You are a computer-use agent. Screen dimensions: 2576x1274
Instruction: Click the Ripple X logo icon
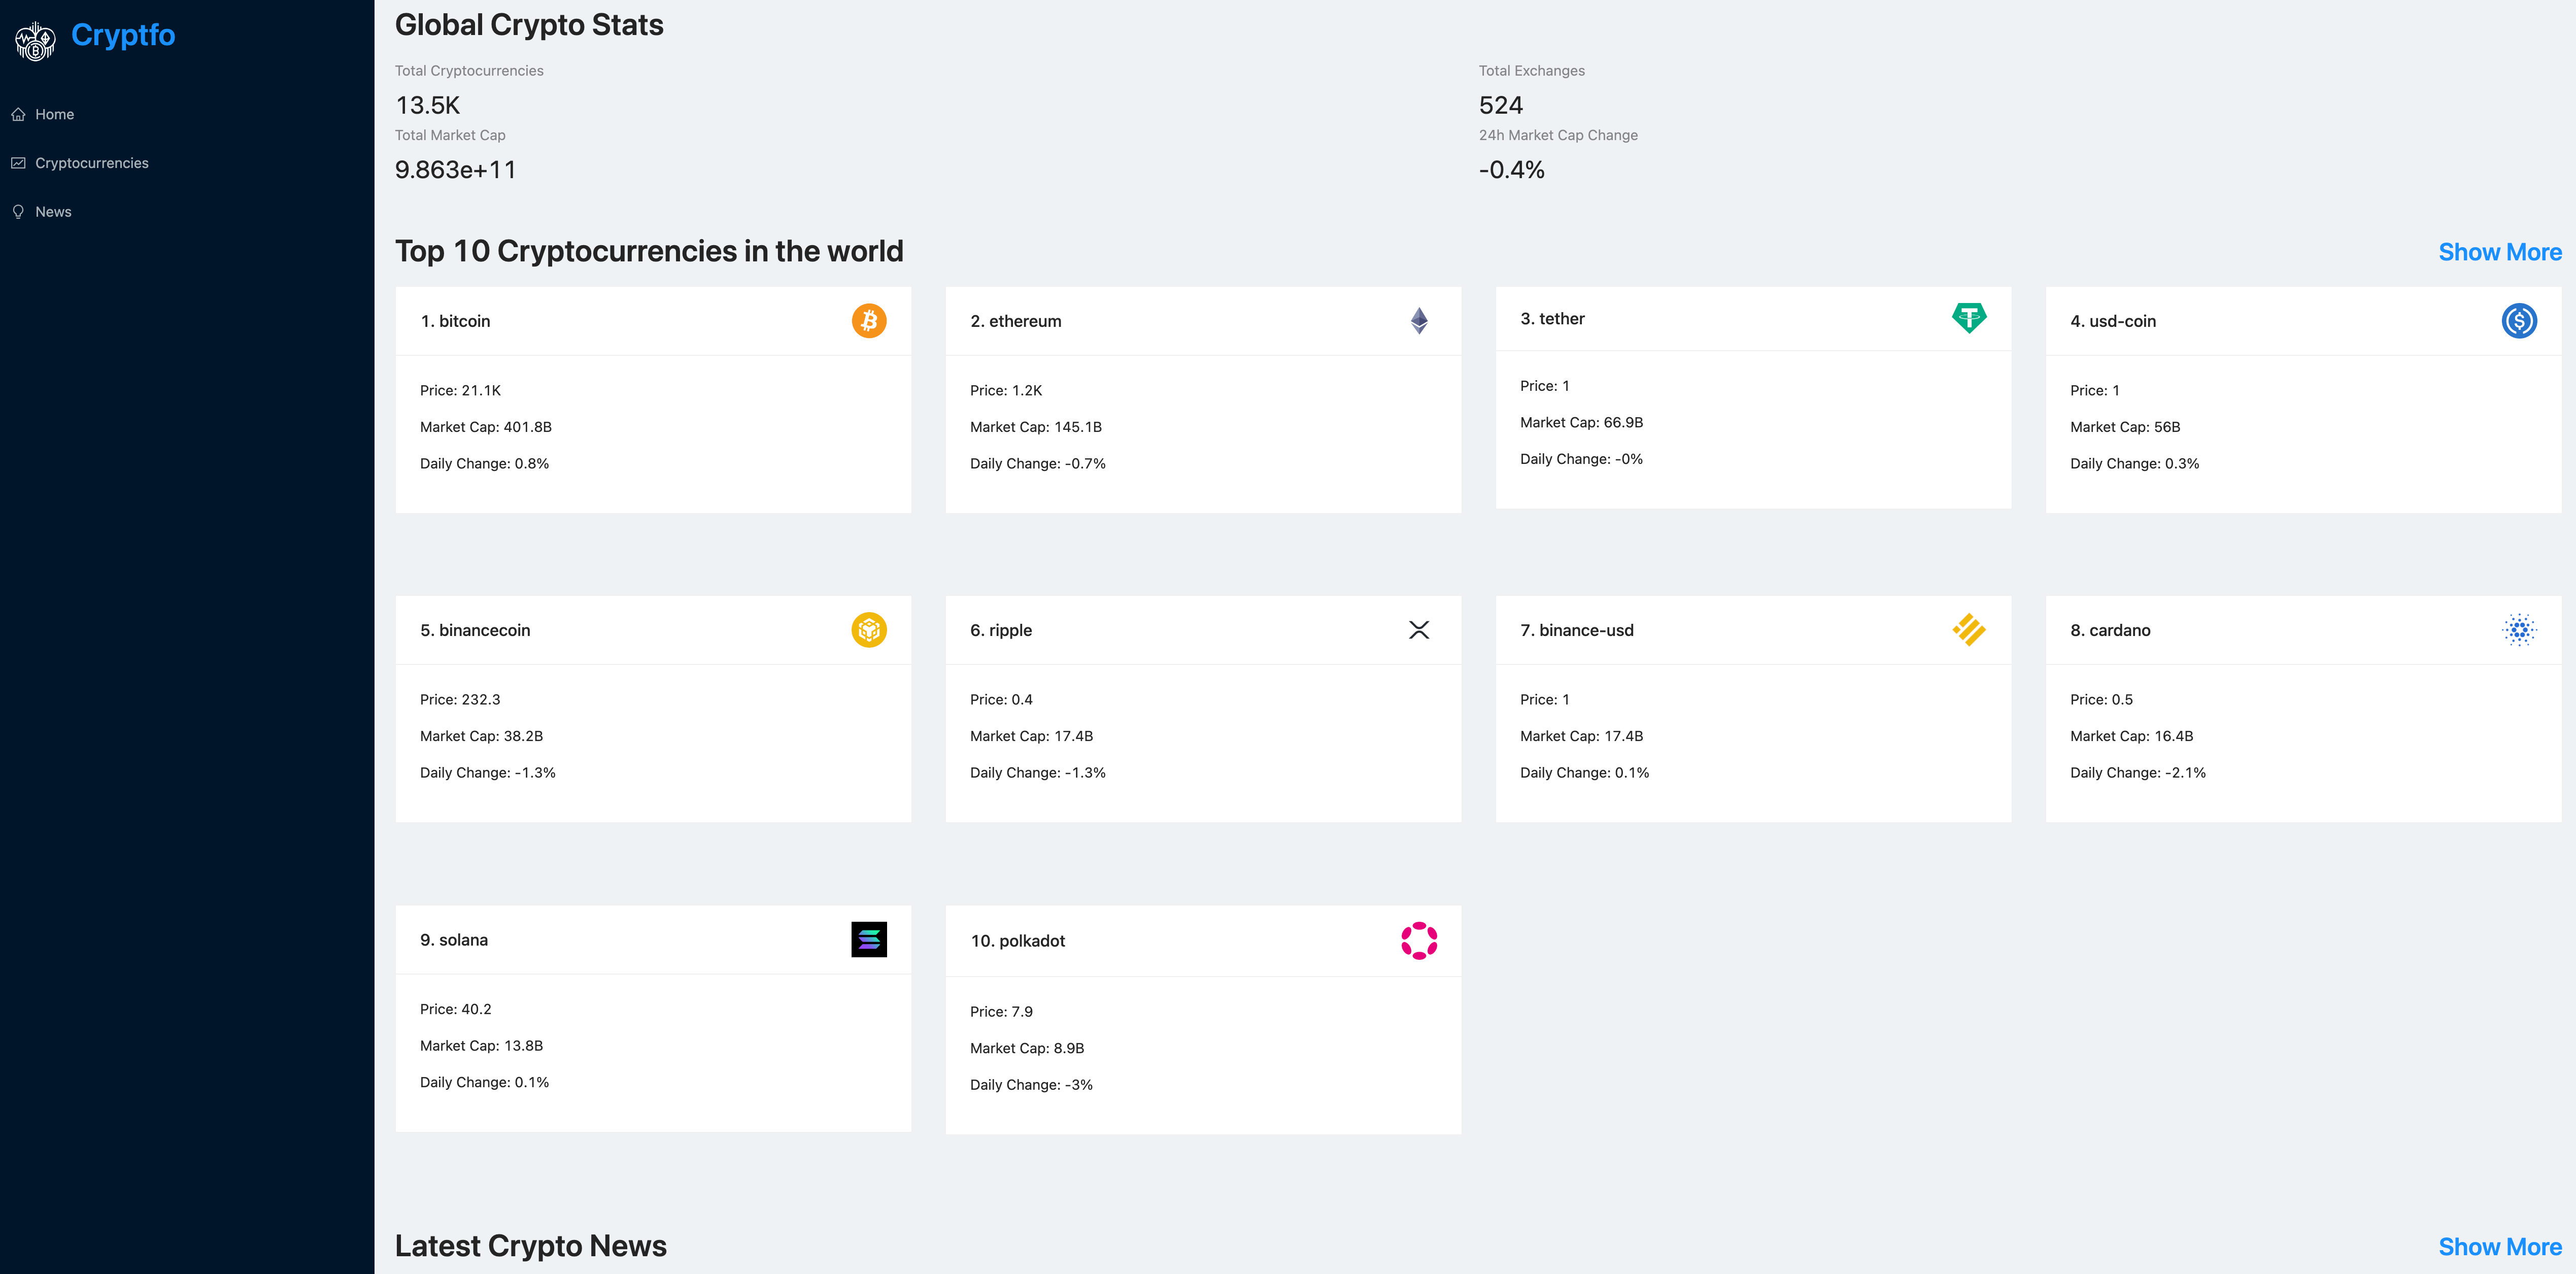[1418, 630]
